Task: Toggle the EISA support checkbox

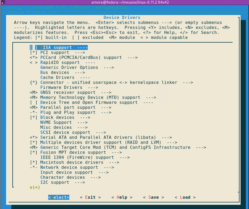Action: 34,48
